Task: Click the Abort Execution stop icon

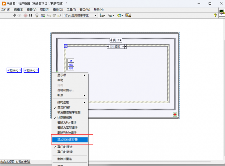Action: [25, 15]
